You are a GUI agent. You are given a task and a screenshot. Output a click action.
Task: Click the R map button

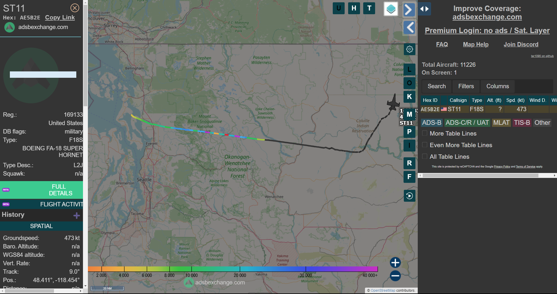pyautogui.click(x=409, y=163)
